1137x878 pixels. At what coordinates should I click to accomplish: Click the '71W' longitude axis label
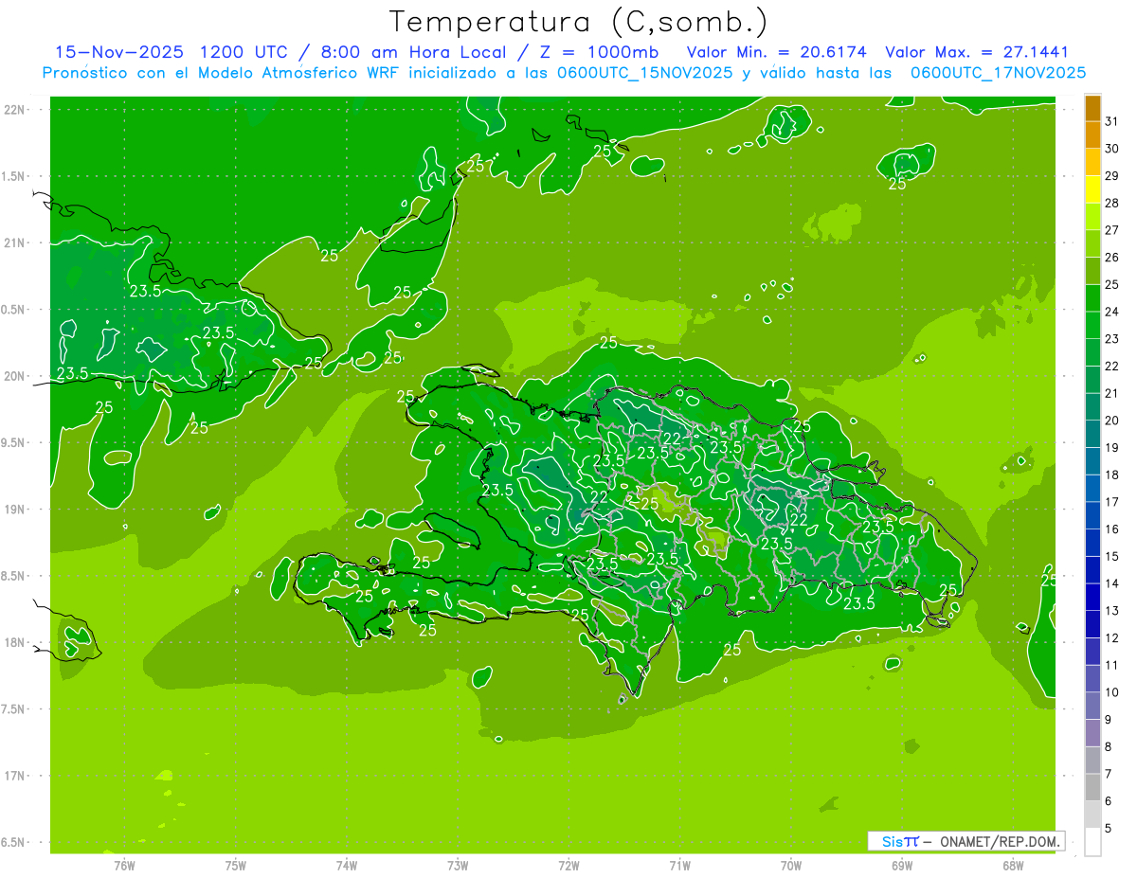pos(679,865)
